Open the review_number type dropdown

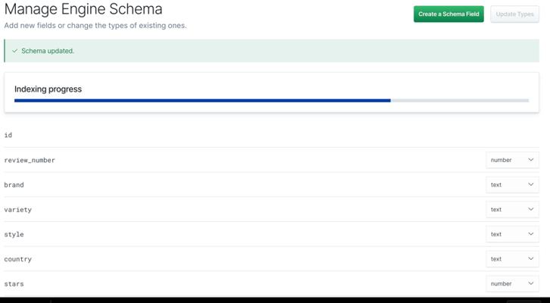(x=512, y=160)
